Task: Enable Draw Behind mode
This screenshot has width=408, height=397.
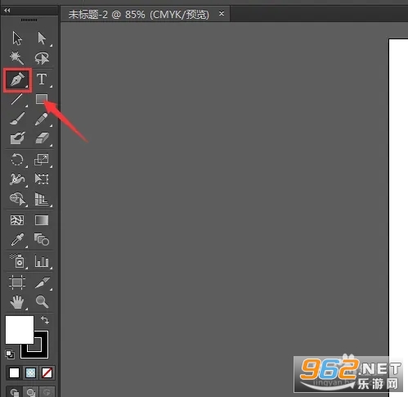Action: 30,392
